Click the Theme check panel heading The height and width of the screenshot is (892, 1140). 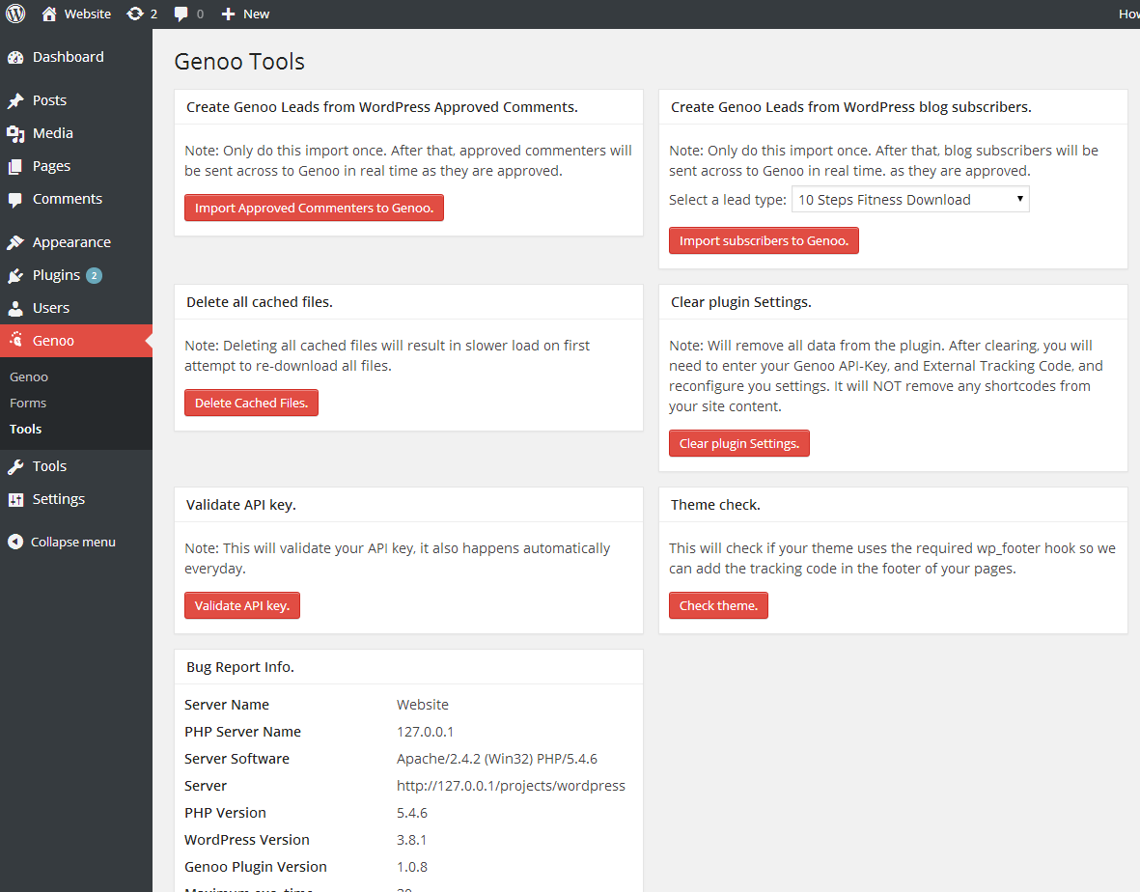715,505
